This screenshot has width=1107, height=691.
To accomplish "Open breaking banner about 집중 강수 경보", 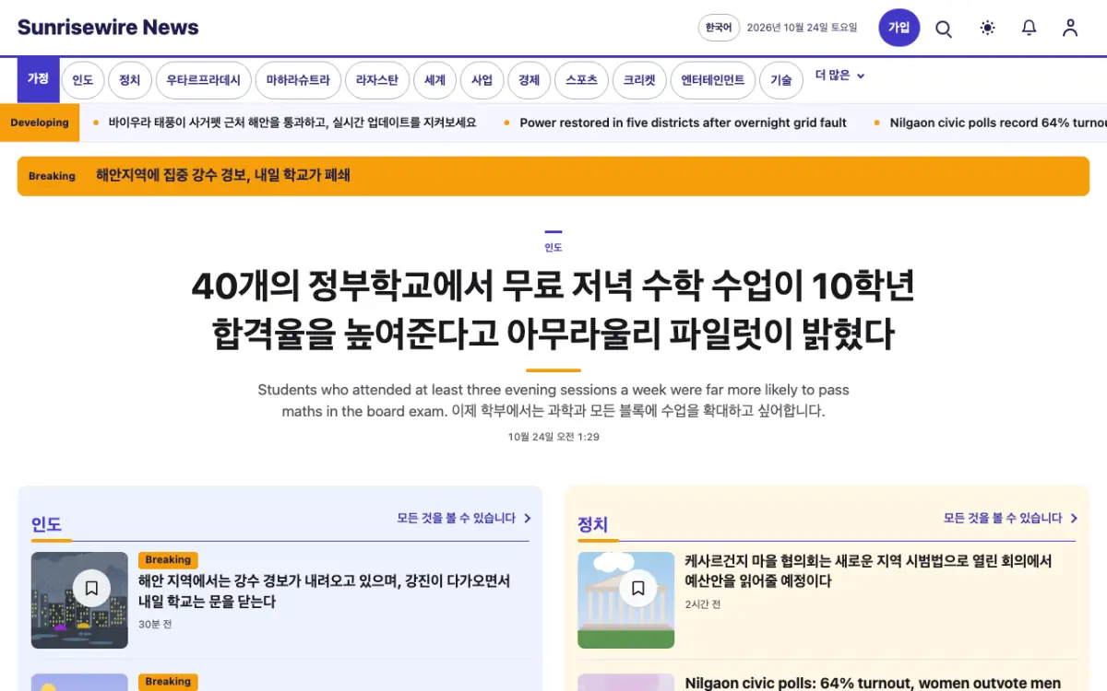I will (553, 176).
